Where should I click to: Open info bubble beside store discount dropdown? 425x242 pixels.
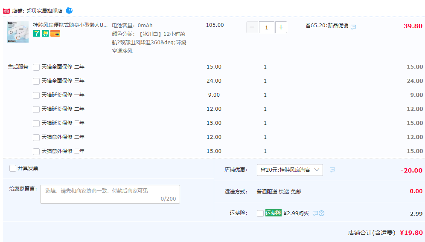(332, 170)
